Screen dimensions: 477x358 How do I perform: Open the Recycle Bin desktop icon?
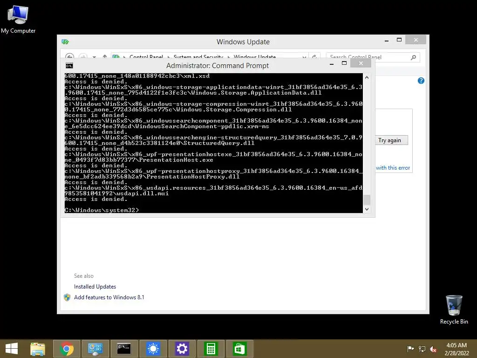coord(454,310)
